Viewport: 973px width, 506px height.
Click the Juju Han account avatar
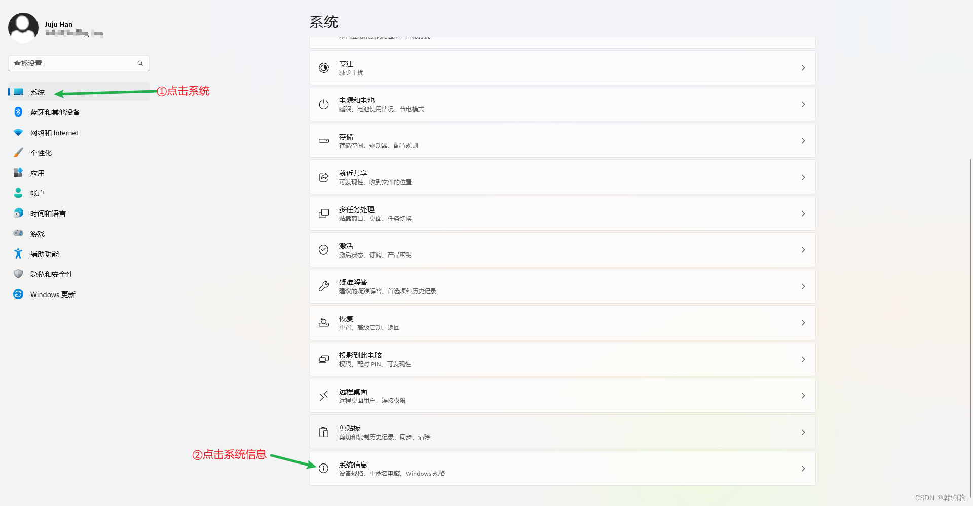pos(23,27)
